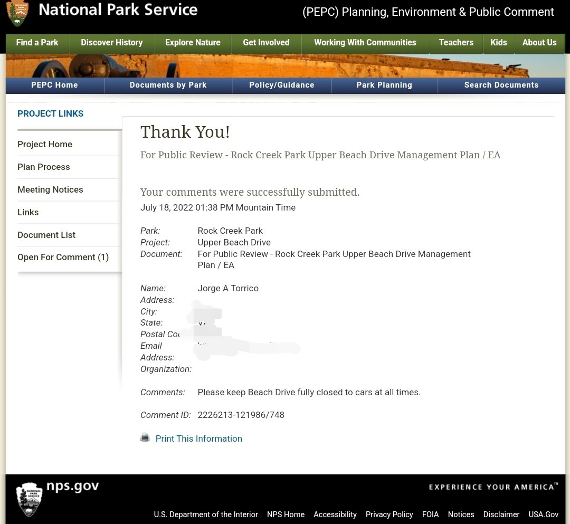Go to PEPC Home tab
Viewport: 570px width, 524px height.
click(x=54, y=85)
